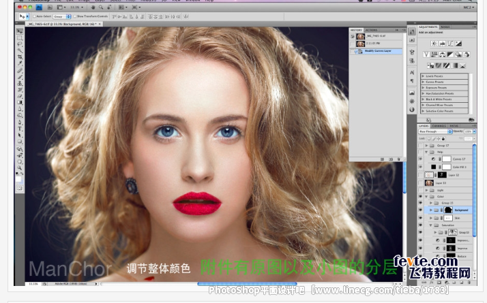487x303 pixels.
Task: Expand the Group 17 folder
Action: pos(427,146)
